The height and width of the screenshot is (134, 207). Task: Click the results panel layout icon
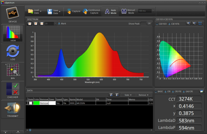(x=202, y=91)
